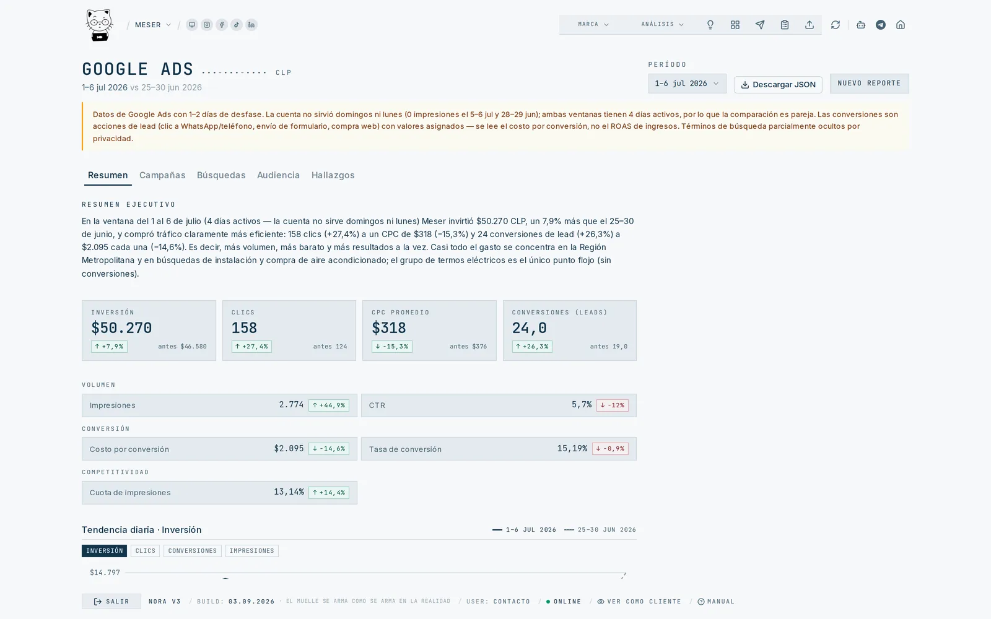
Task: Go to home via house icon
Action: pyautogui.click(x=901, y=25)
